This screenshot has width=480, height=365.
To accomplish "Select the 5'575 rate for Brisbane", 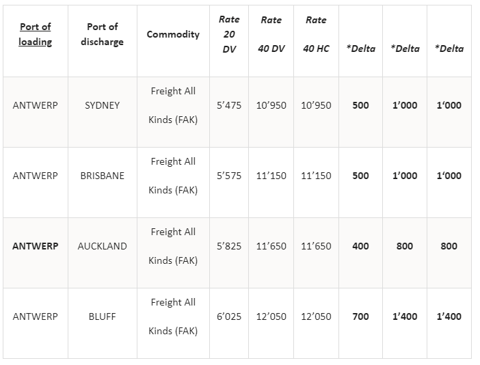I will (x=229, y=176).
